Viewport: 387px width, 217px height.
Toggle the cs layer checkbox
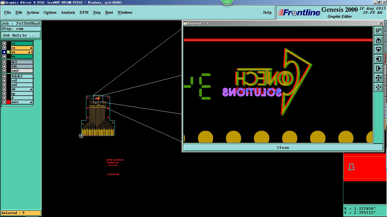(4, 48)
